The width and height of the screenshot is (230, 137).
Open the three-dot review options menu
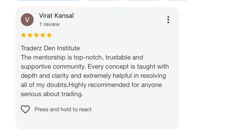[168, 20]
